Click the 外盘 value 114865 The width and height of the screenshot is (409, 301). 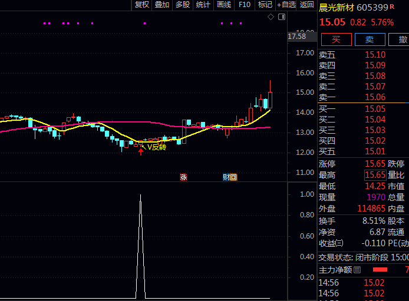coord(371,209)
